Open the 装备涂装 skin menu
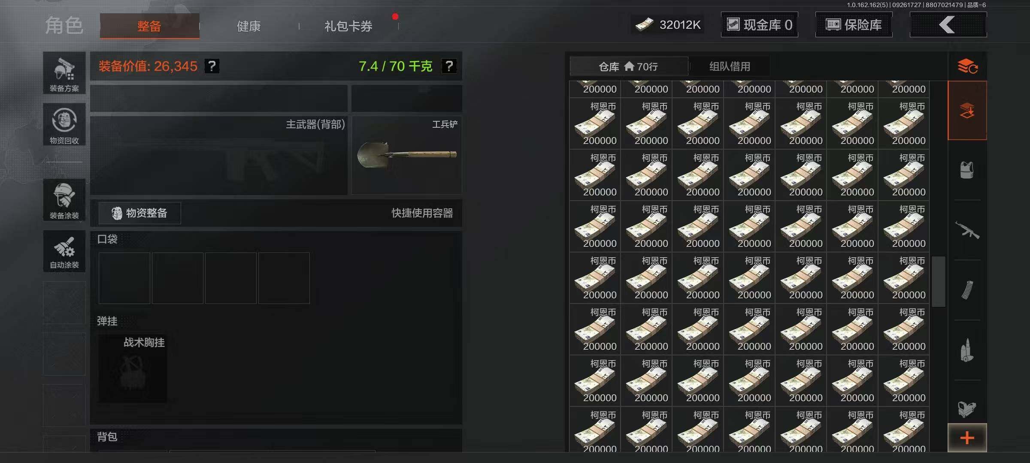The image size is (1030, 463). point(64,200)
